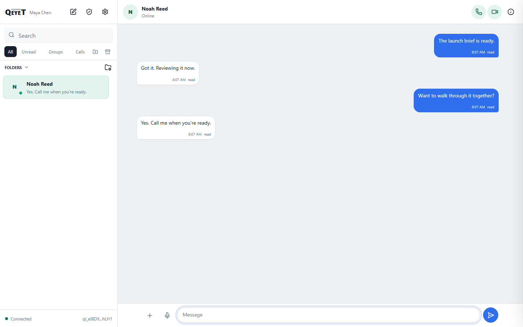
Task: Start a video call with Noah Reed
Action: [x=495, y=12]
